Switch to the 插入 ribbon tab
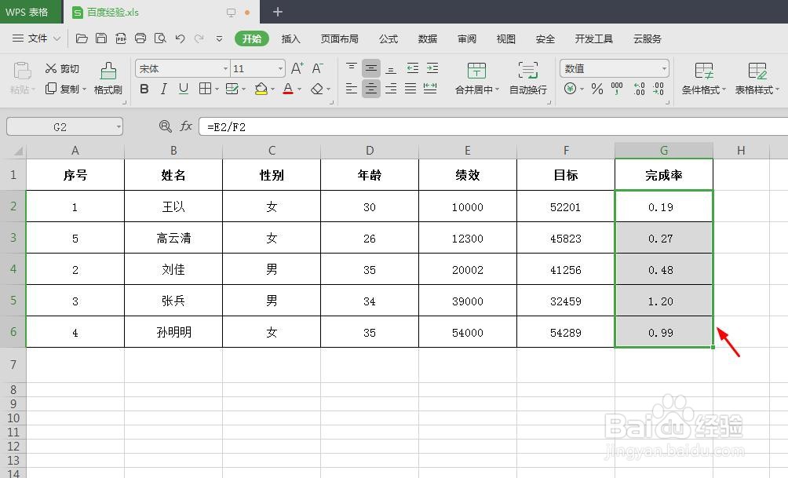 click(x=291, y=38)
